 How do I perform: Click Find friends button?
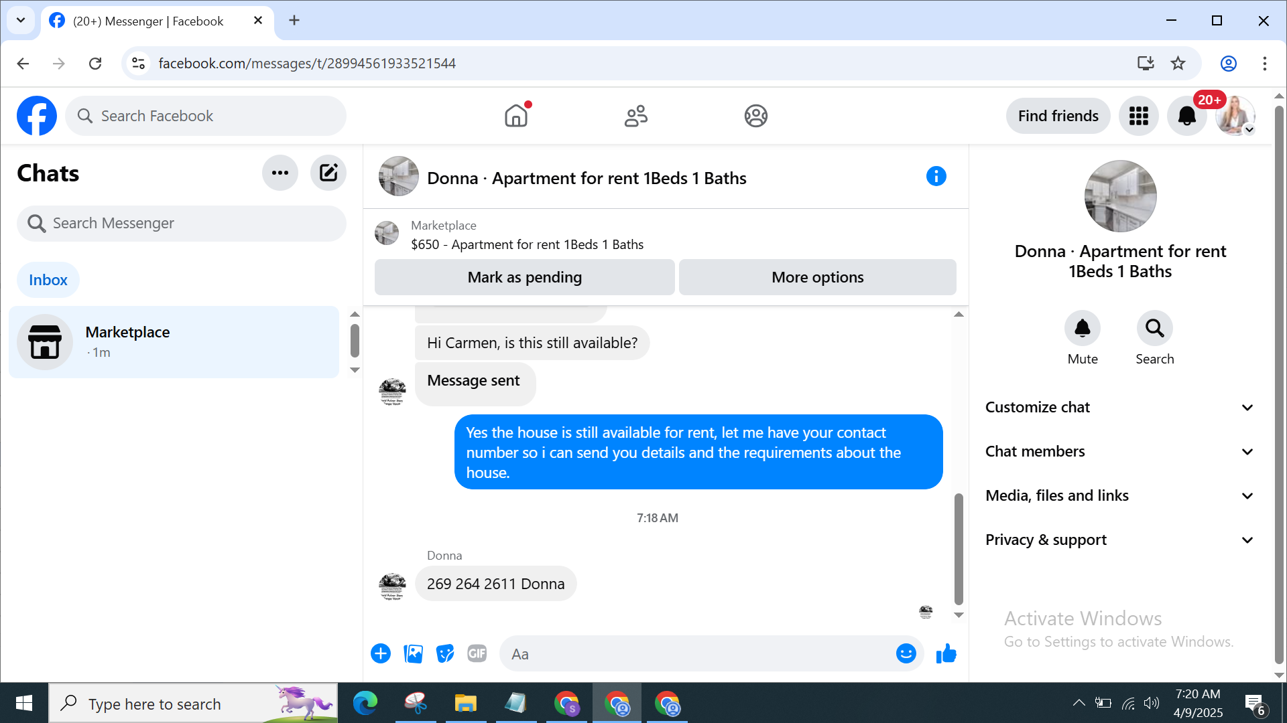(x=1058, y=116)
